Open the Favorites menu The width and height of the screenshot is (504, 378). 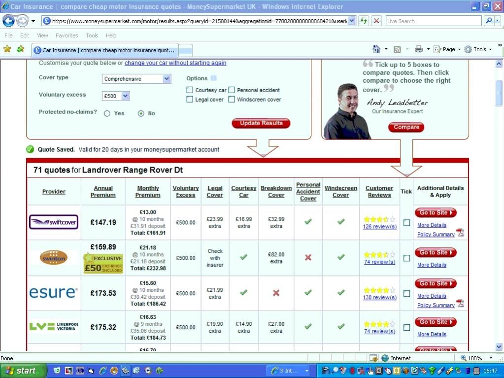[67, 35]
